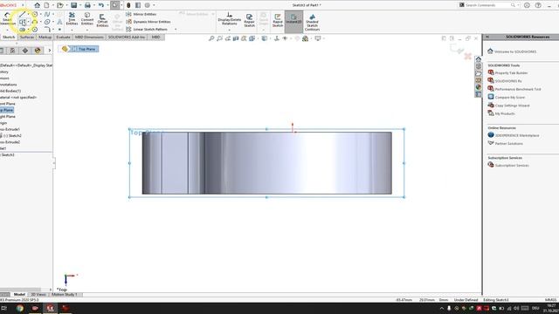Create a new document
Viewport: 559px width, 314px height.
point(46,5)
